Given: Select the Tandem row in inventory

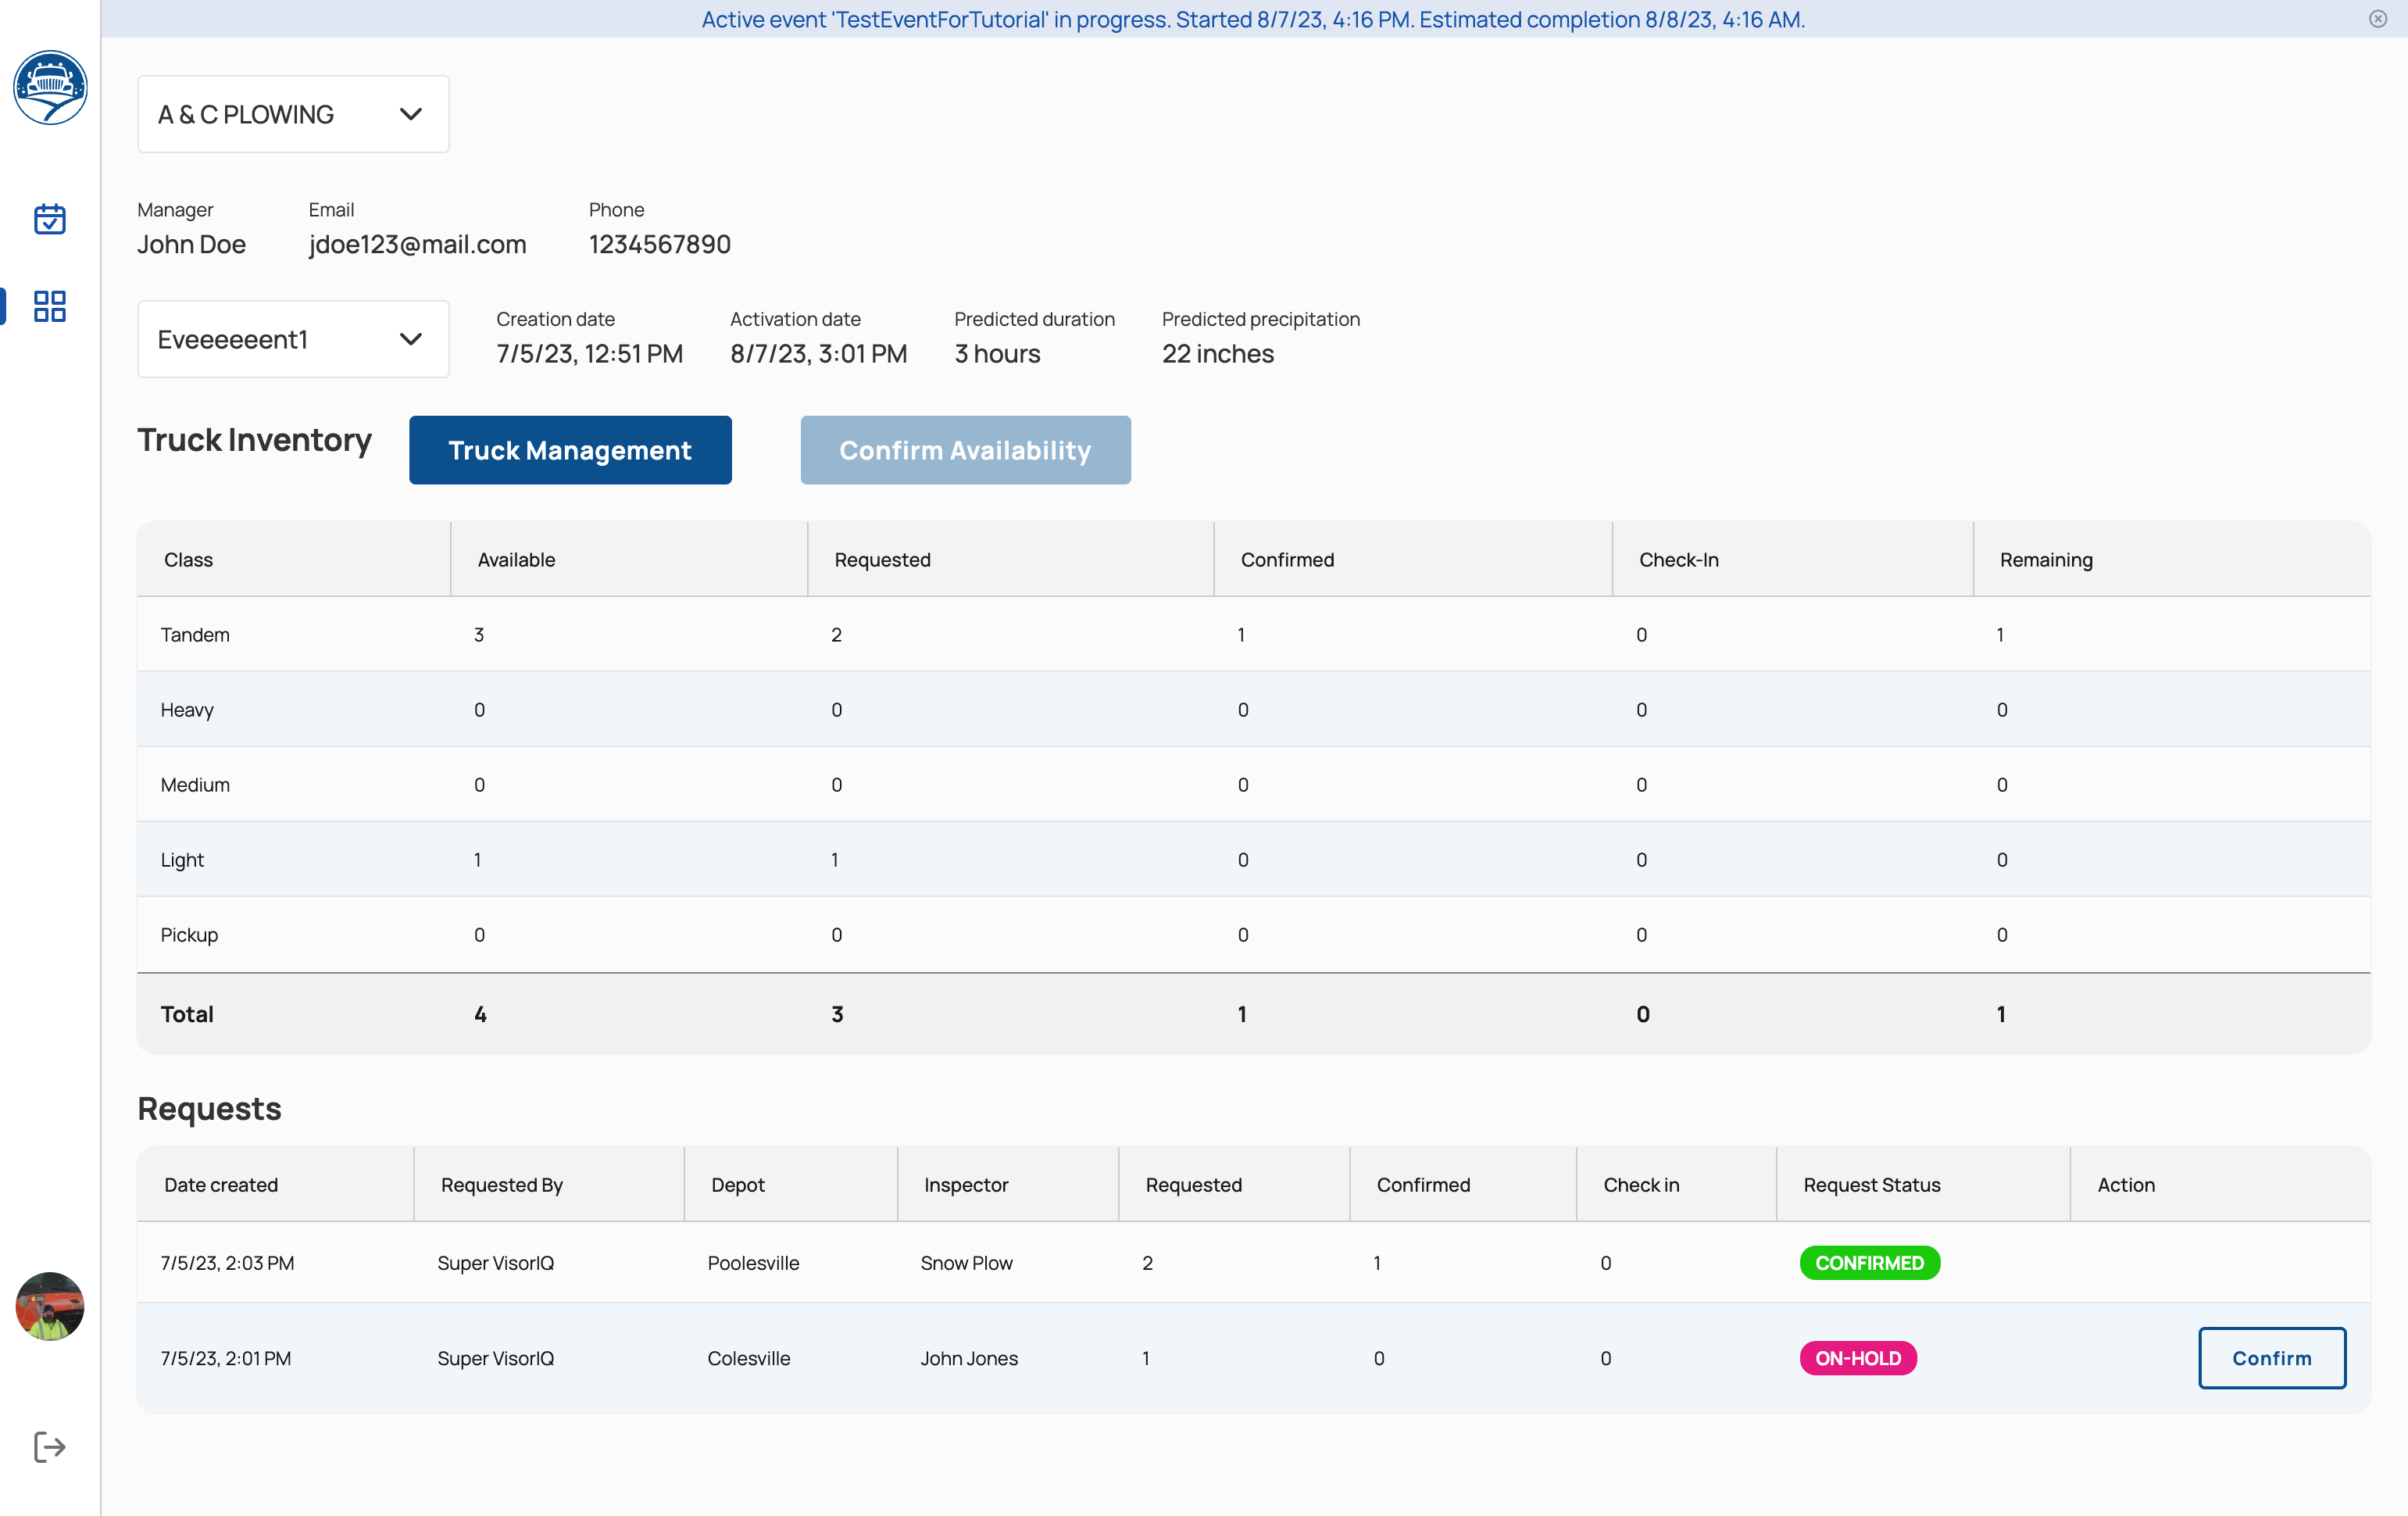Looking at the screenshot, I should click(x=196, y=634).
